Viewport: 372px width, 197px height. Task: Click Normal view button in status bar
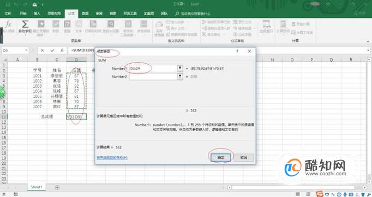coord(298,194)
